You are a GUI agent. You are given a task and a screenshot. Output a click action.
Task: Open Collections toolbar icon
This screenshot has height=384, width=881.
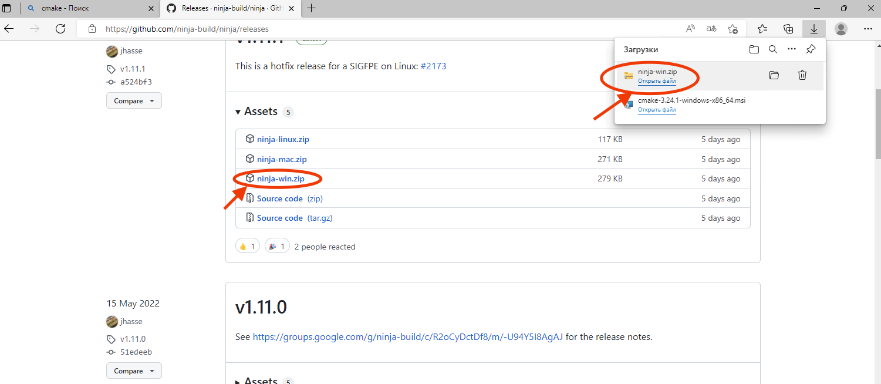[x=788, y=29]
